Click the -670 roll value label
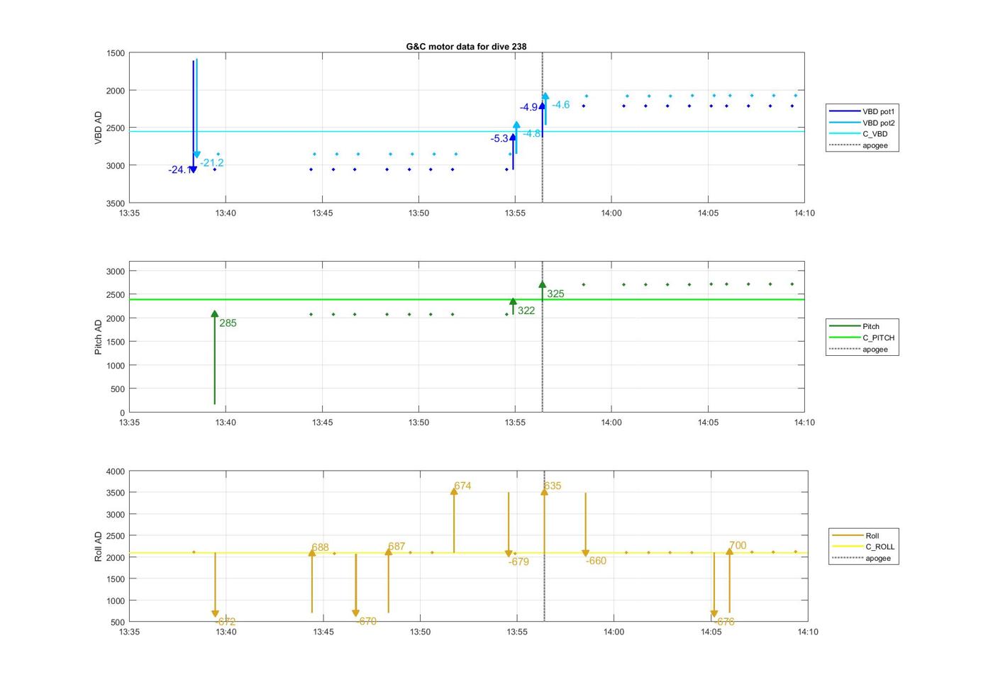The height and width of the screenshot is (699, 993). coord(366,622)
